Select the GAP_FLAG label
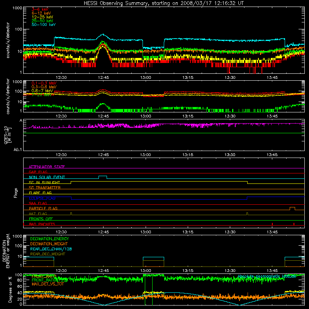Screen dimensions: 309x309 [38, 172]
